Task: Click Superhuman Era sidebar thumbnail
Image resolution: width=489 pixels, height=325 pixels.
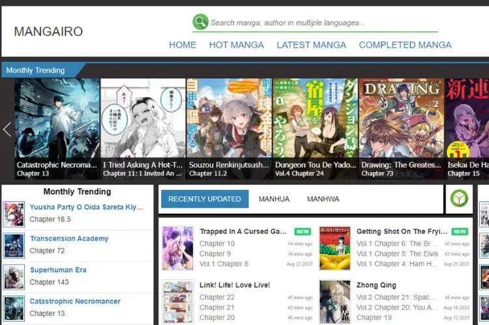Action: [x=14, y=277]
